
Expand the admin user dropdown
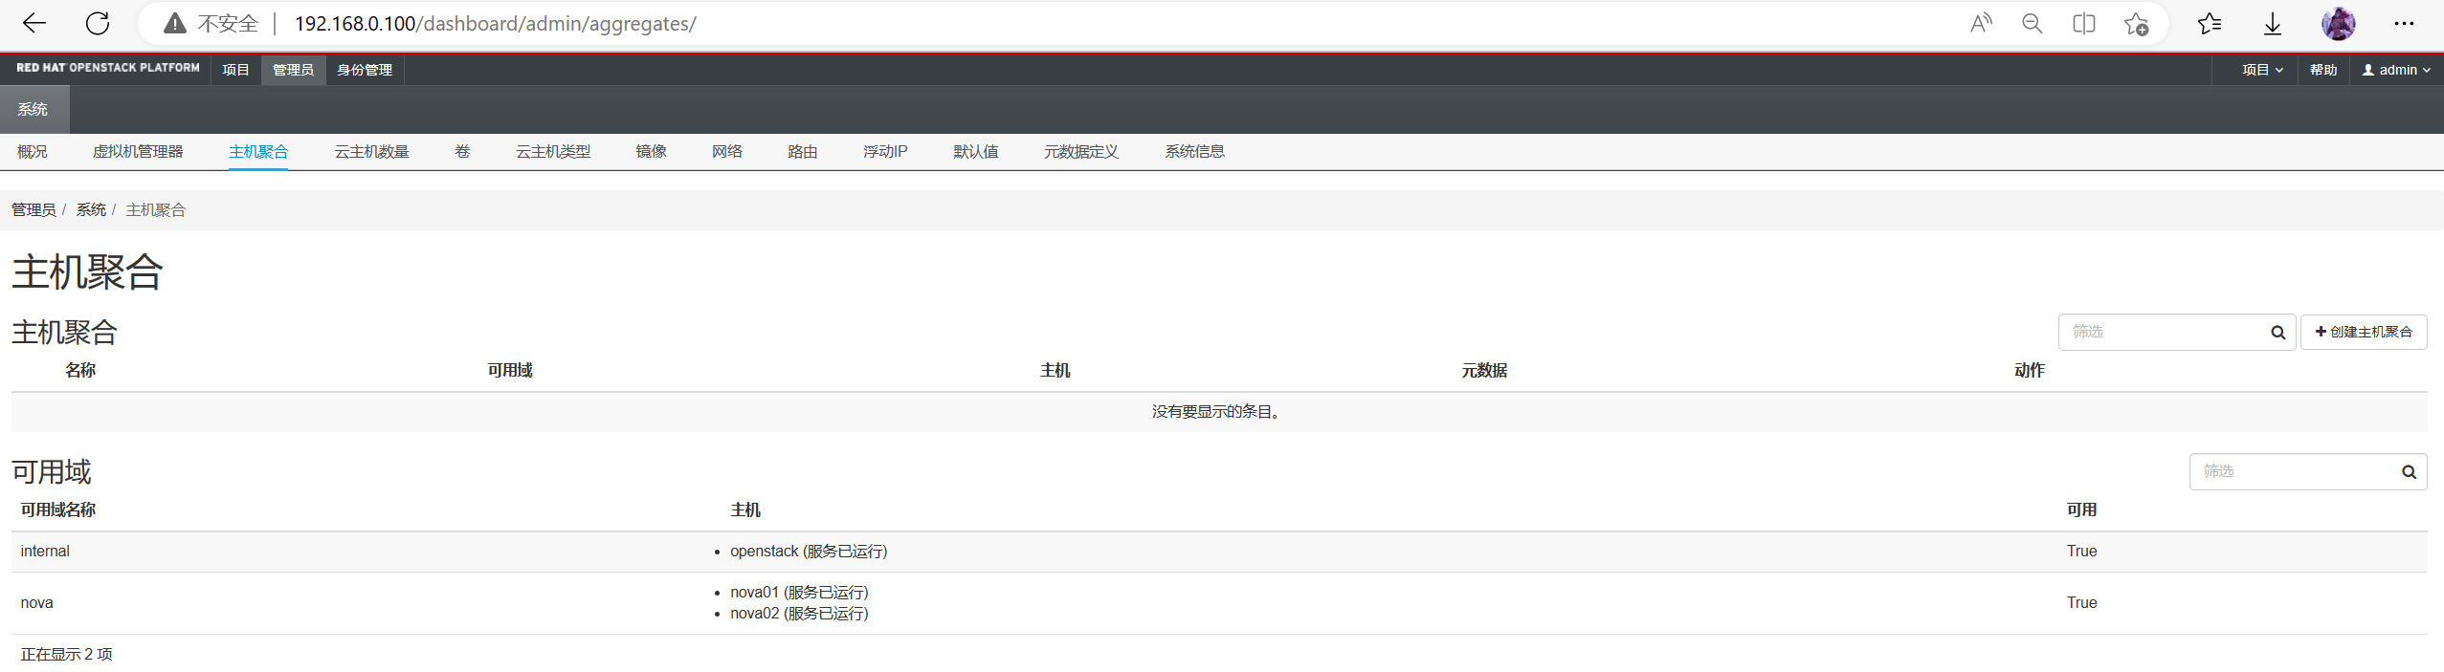tap(2396, 70)
